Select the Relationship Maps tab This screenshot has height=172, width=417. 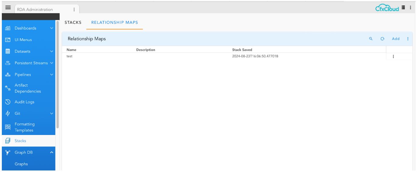pos(115,22)
